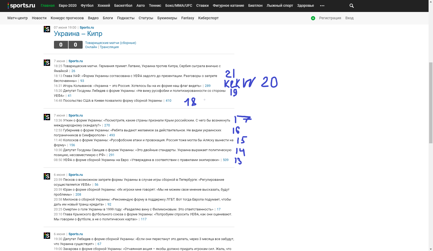Open Матч-центр in the submenu
The width and height of the screenshot is (433, 251).
point(17,18)
